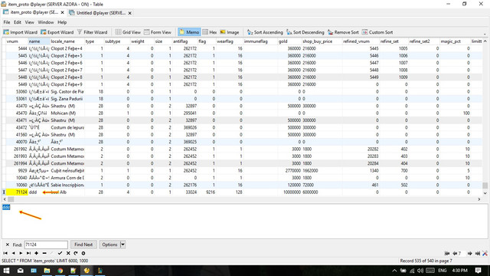The height and width of the screenshot is (276, 490).
Task: Open the Edit menu
Action: (x=18, y=22)
